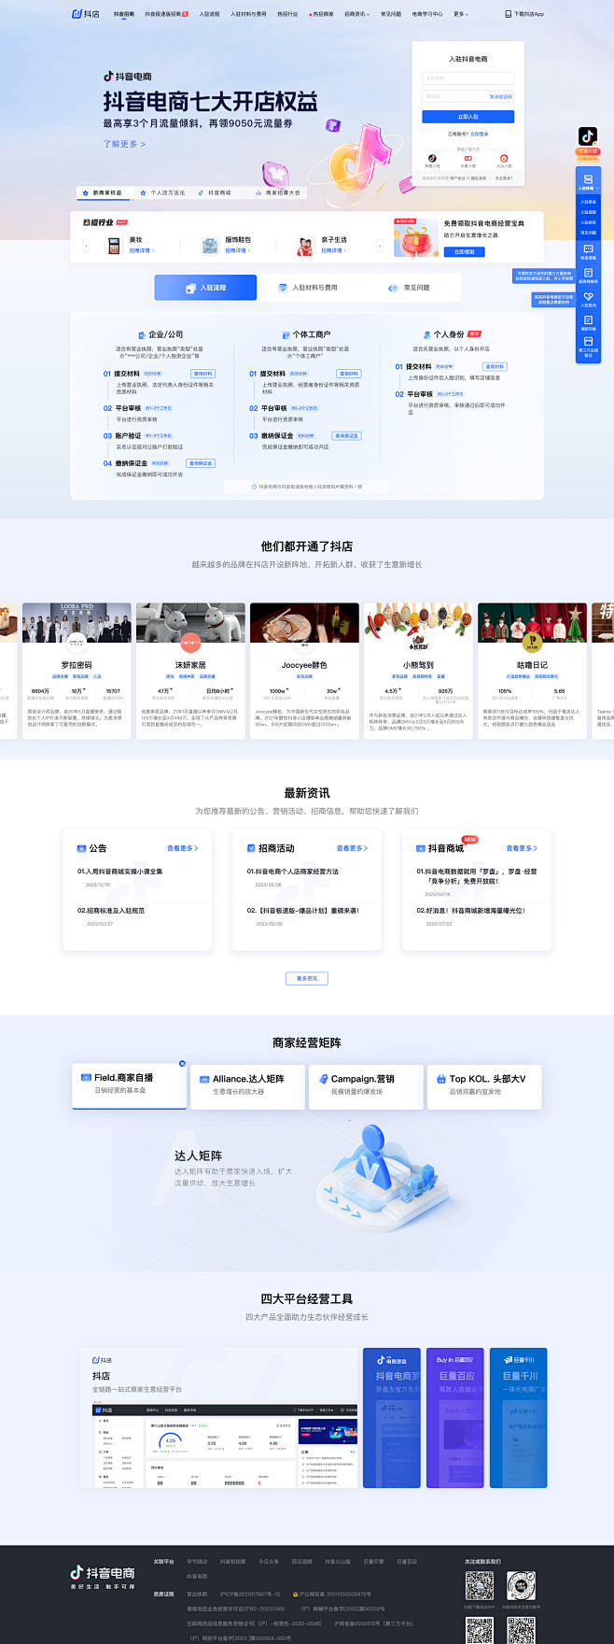Open the 罗拉密码 brand card
The height and width of the screenshot is (1644, 614).
click(77, 671)
